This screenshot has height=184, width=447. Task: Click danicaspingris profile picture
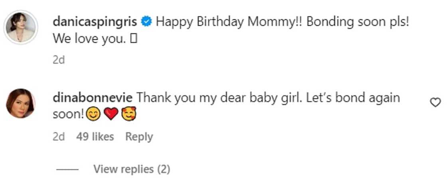21,28
